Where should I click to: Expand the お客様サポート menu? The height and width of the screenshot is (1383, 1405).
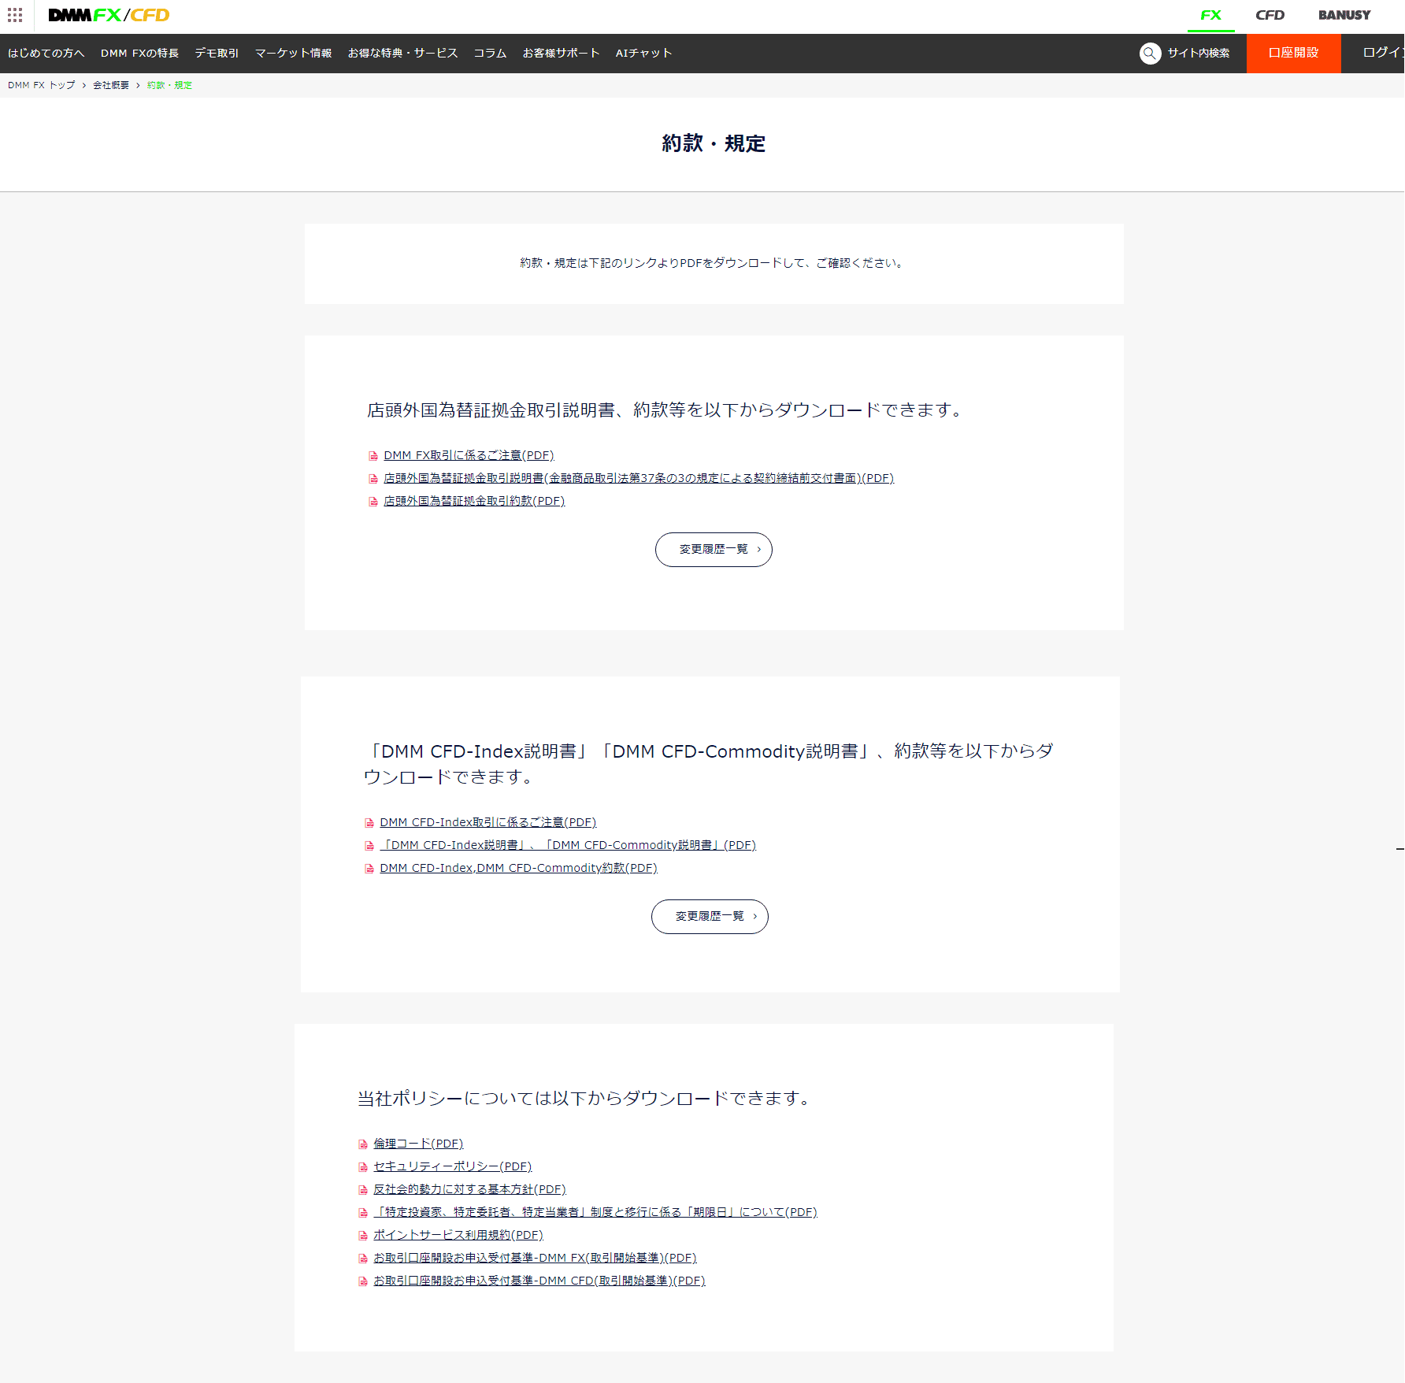[x=561, y=54]
